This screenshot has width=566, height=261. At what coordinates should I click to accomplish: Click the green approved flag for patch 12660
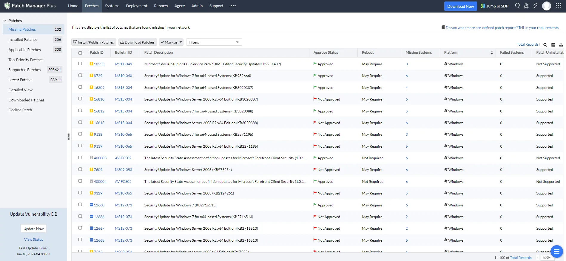point(315,205)
